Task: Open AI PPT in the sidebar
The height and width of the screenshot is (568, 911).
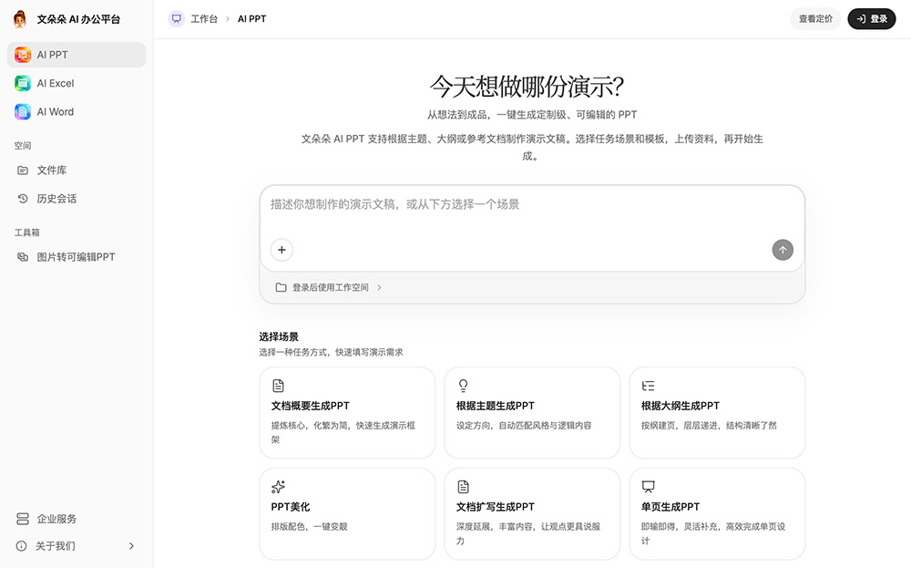Action: [77, 55]
